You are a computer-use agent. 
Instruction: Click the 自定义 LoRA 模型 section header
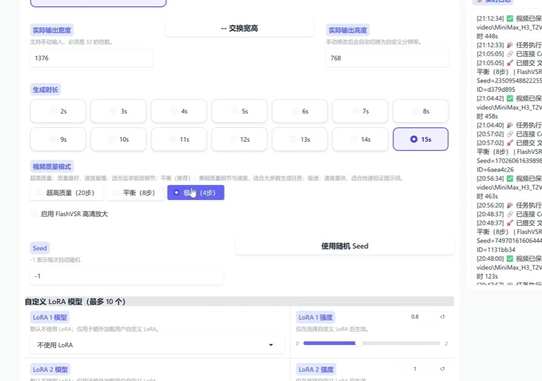pyautogui.click(x=239, y=301)
